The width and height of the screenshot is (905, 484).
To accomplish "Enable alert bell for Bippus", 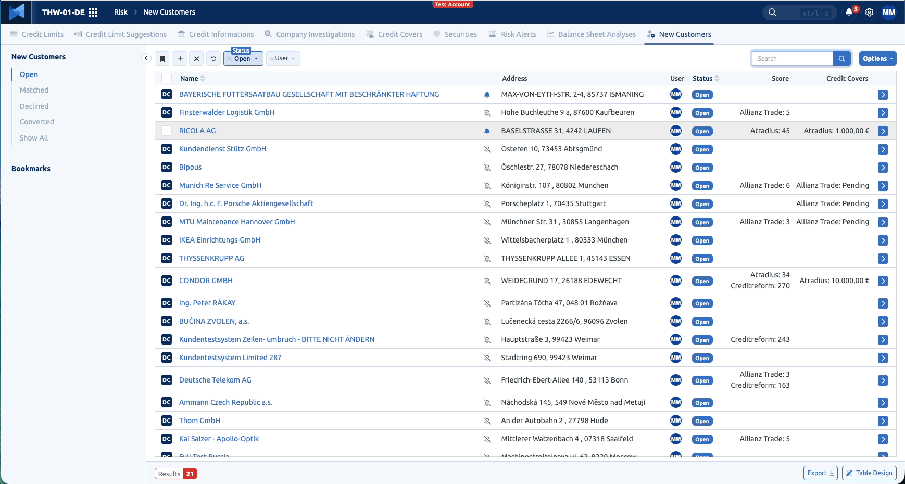I will click(487, 168).
